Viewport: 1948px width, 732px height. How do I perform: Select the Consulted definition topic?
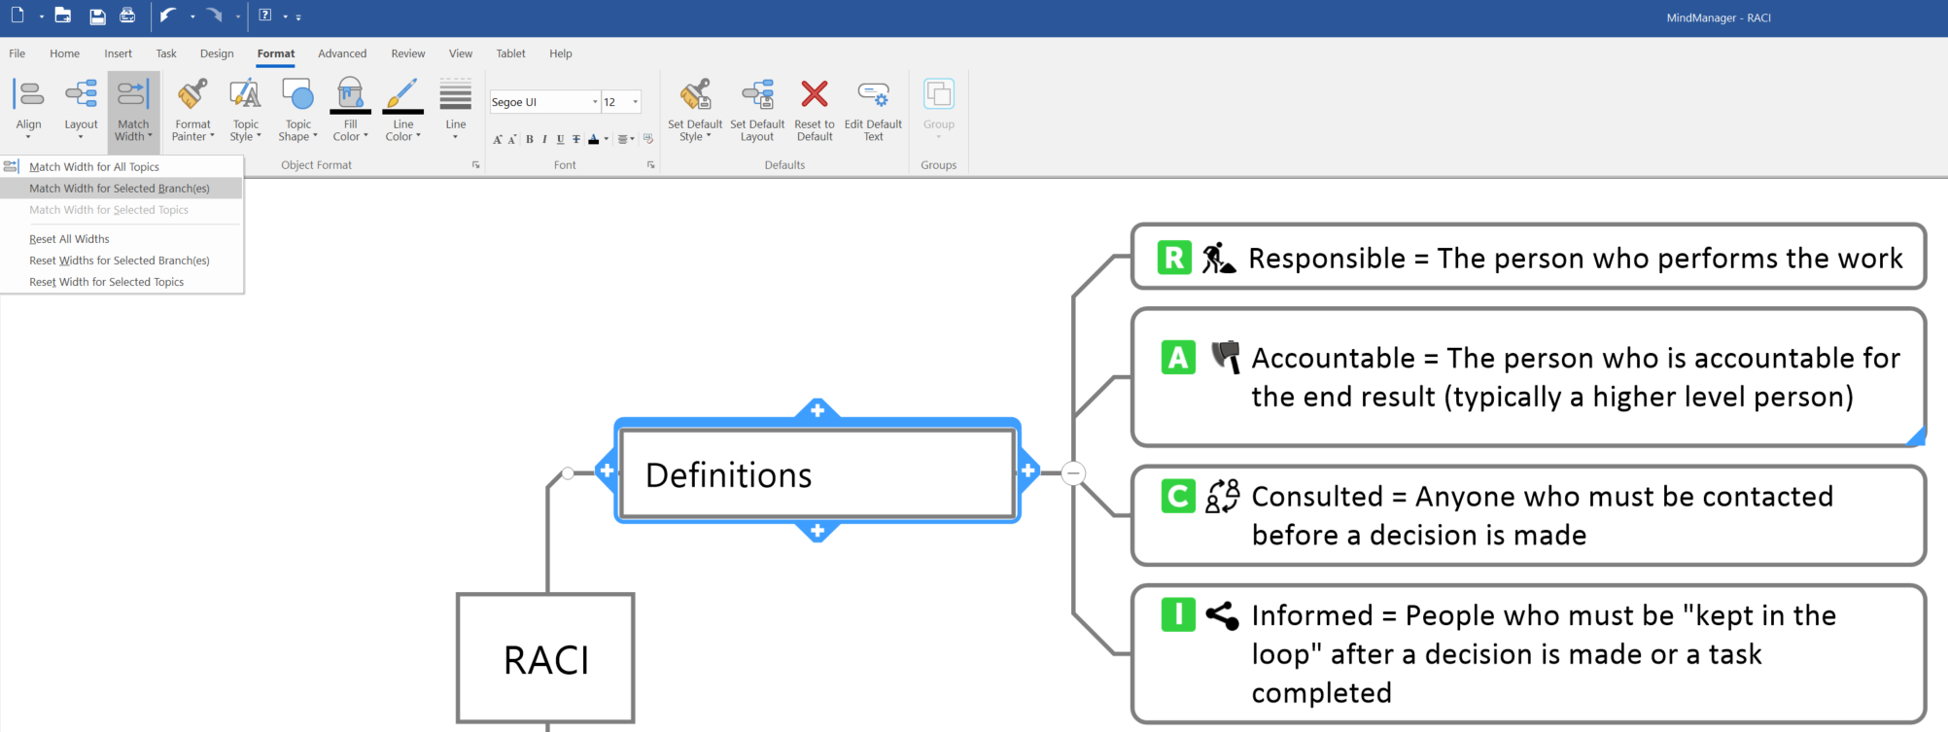coord(1528,515)
